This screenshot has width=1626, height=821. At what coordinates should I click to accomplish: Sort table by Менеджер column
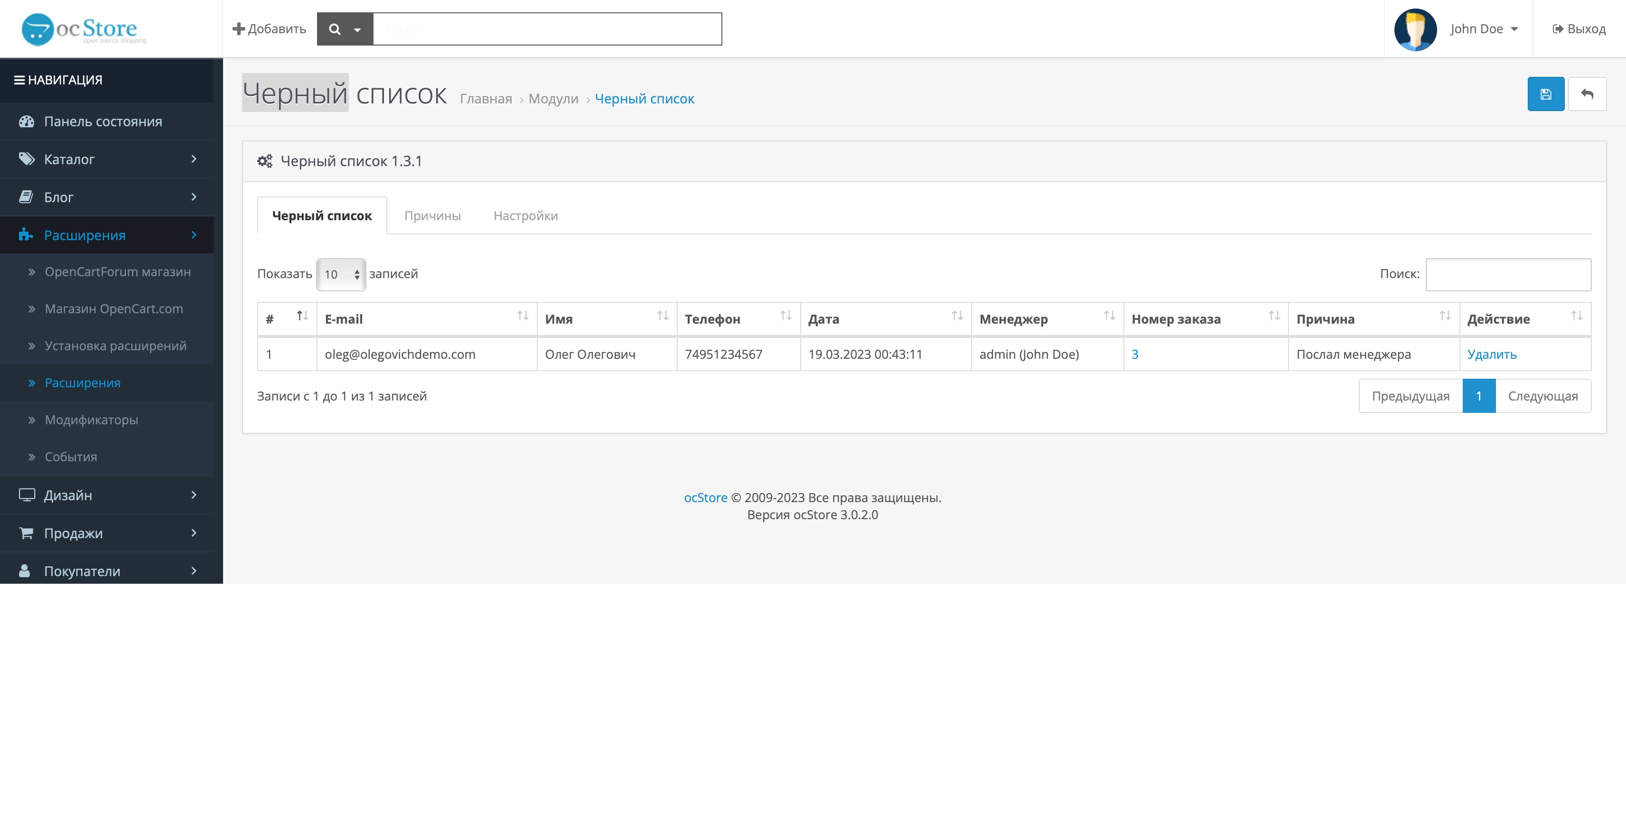pos(1047,319)
